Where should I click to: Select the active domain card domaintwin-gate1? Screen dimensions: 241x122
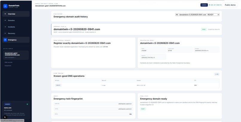coord(16,55)
